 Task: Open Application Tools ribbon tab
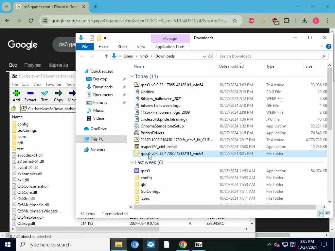[170, 47]
